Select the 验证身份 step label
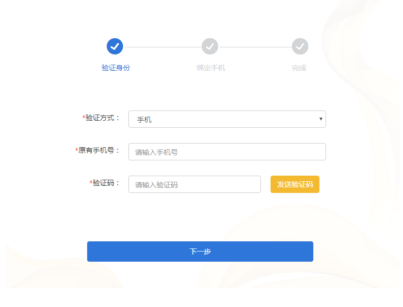403x307 pixels. coord(116,68)
